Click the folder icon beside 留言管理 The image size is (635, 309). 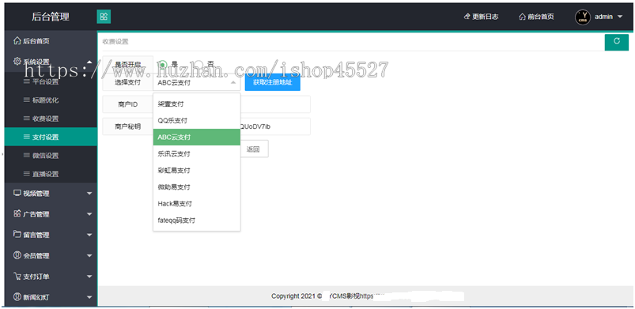pyautogui.click(x=17, y=234)
